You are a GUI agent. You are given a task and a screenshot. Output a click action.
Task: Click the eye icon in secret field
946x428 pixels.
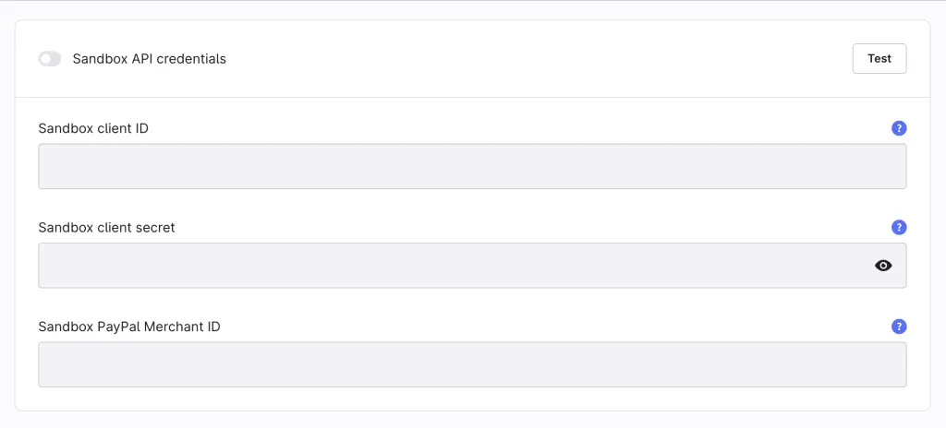(883, 266)
